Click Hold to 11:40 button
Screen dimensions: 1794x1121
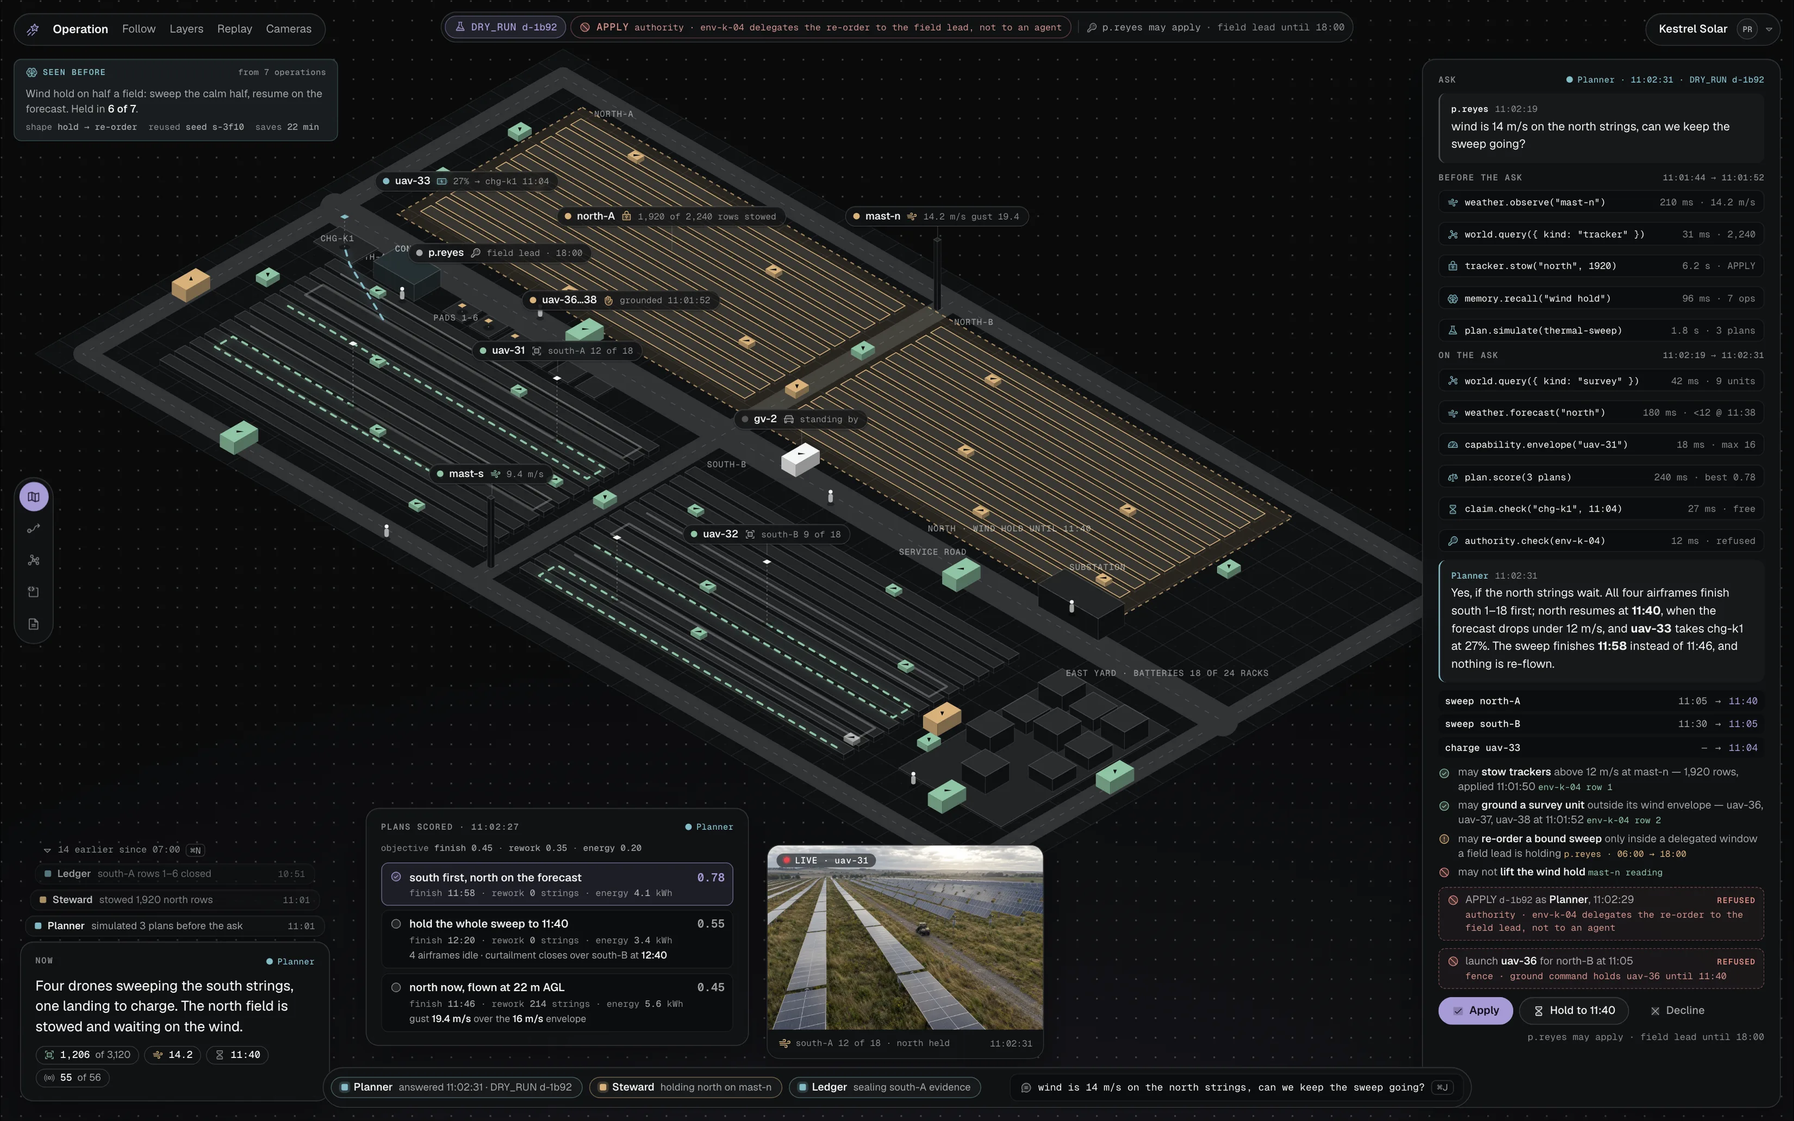pos(1574,1011)
